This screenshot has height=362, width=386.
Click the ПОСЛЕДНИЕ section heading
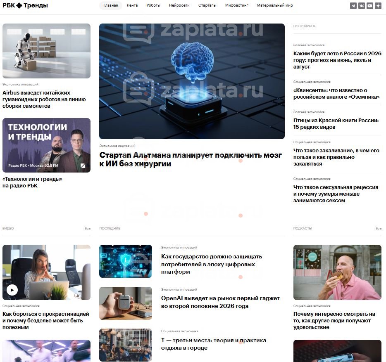pos(110,228)
